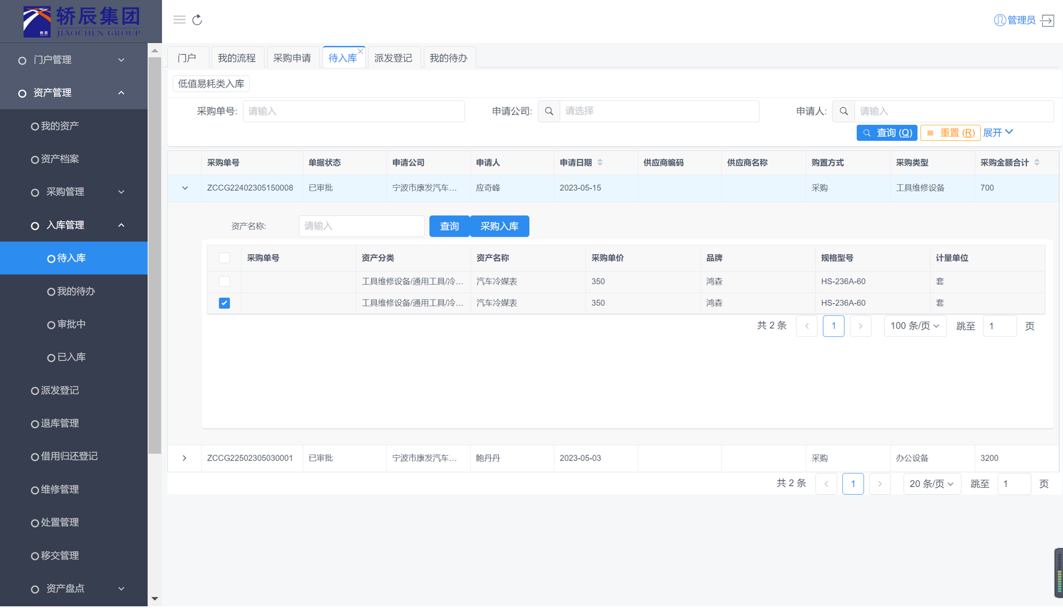Viewport: 1063px width, 608px height.
Task: Close the 待入库 tab with the X icon
Action: 360,51
